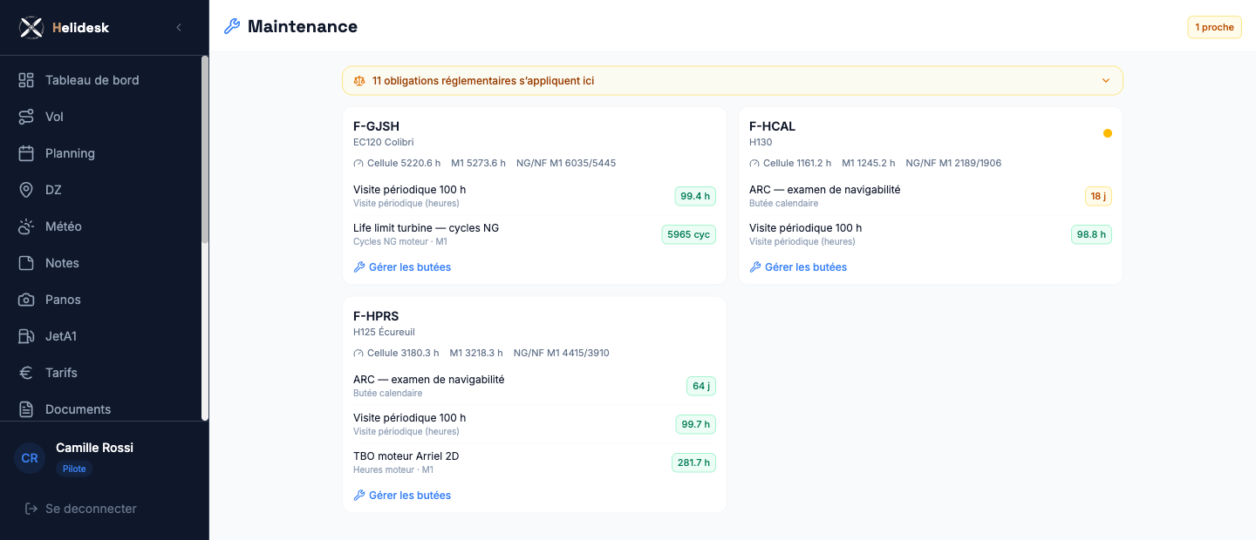Click the scales icon in the obligations banner
The height and width of the screenshot is (540, 1256).
coord(359,81)
